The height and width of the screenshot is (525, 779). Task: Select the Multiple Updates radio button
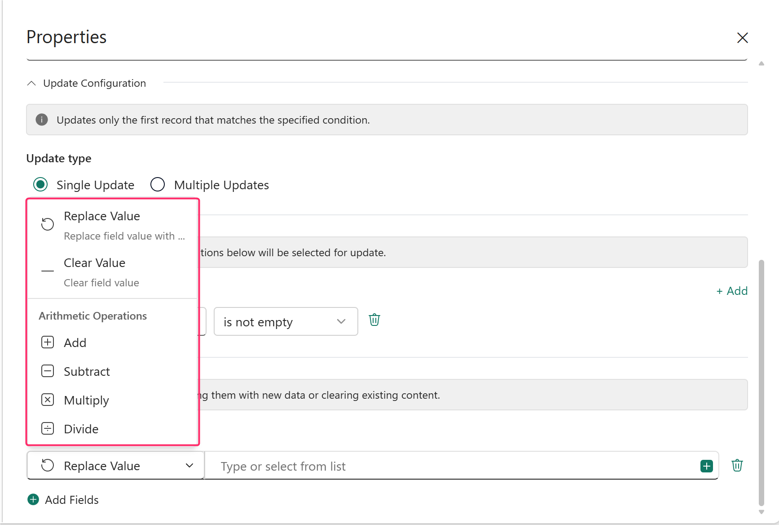coord(158,185)
